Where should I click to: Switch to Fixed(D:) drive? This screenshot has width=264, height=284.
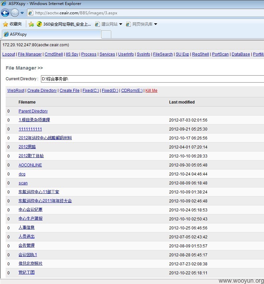(110, 90)
